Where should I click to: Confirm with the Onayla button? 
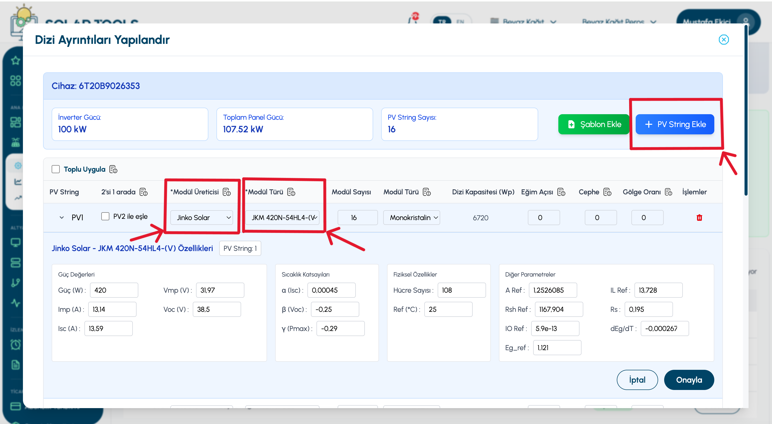(x=689, y=380)
